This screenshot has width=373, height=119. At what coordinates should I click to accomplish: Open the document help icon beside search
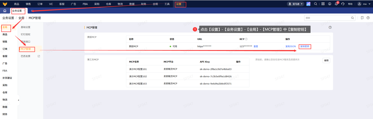click(362, 18)
